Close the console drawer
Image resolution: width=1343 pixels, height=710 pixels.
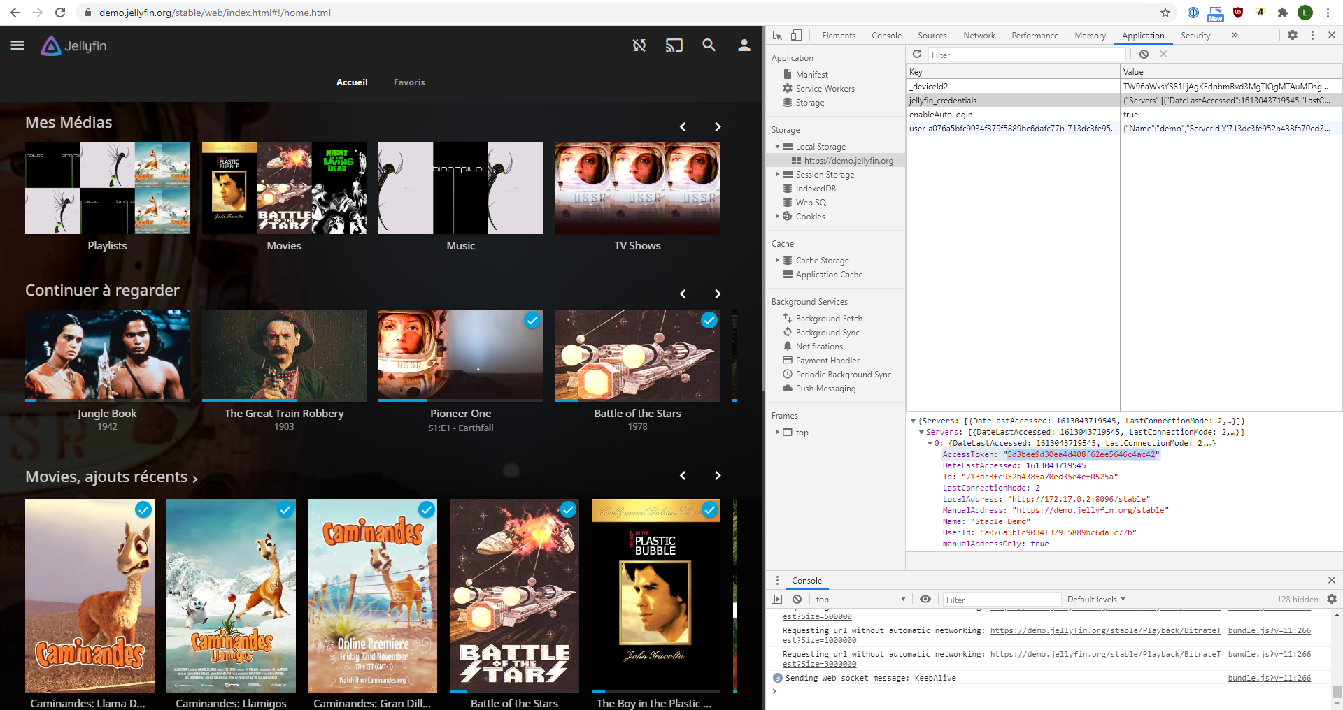tap(1332, 580)
